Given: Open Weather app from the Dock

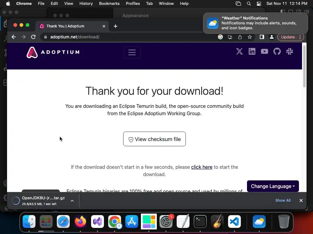Looking at the screenshot, I should pos(259,222).
